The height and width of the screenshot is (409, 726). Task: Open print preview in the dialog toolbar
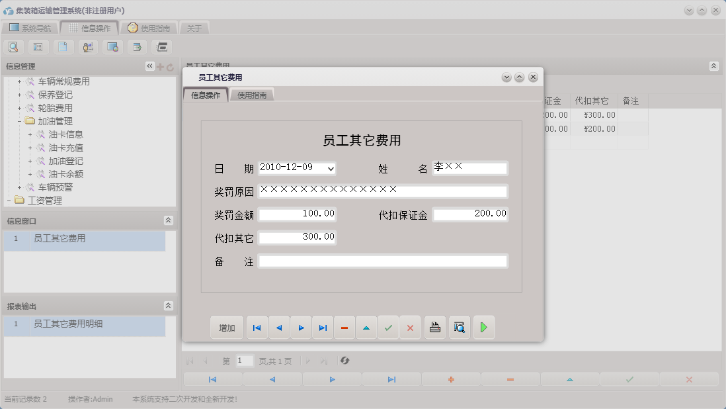[459, 327]
